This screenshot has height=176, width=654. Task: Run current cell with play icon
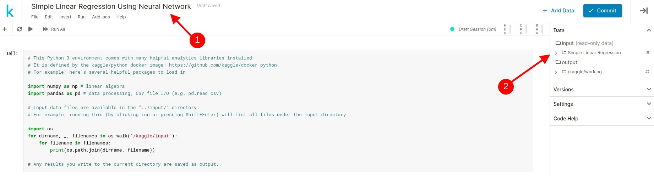point(31,29)
